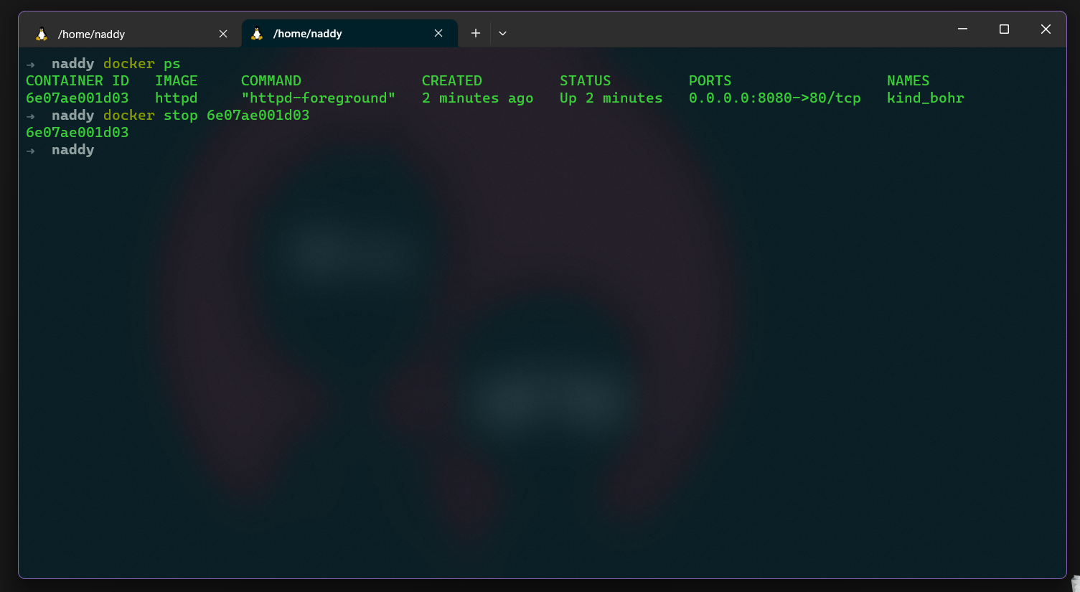Click the "httpd-foreground" command text
The image size is (1080, 592).
319,98
